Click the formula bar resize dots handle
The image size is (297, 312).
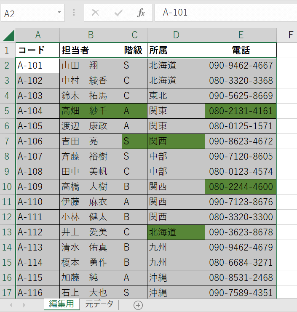[x=74, y=13]
